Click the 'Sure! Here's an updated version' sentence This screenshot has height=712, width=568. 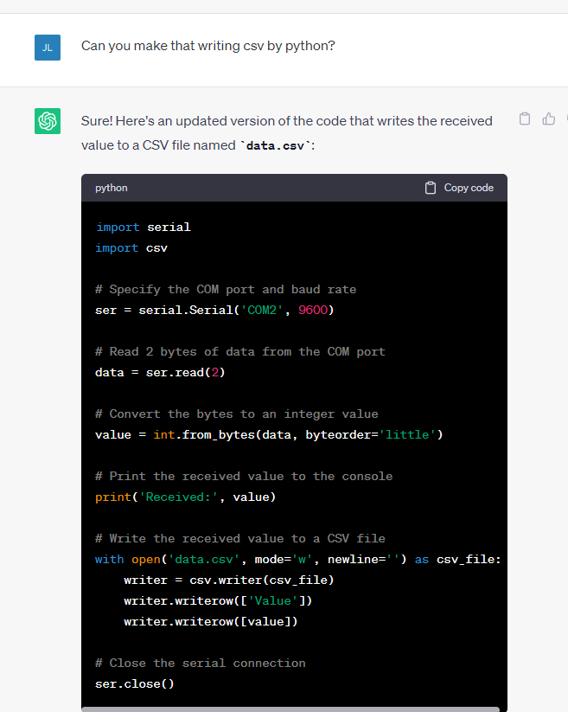(x=287, y=133)
